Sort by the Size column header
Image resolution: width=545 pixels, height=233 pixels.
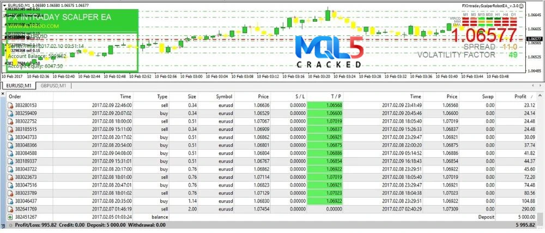[184, 96]
